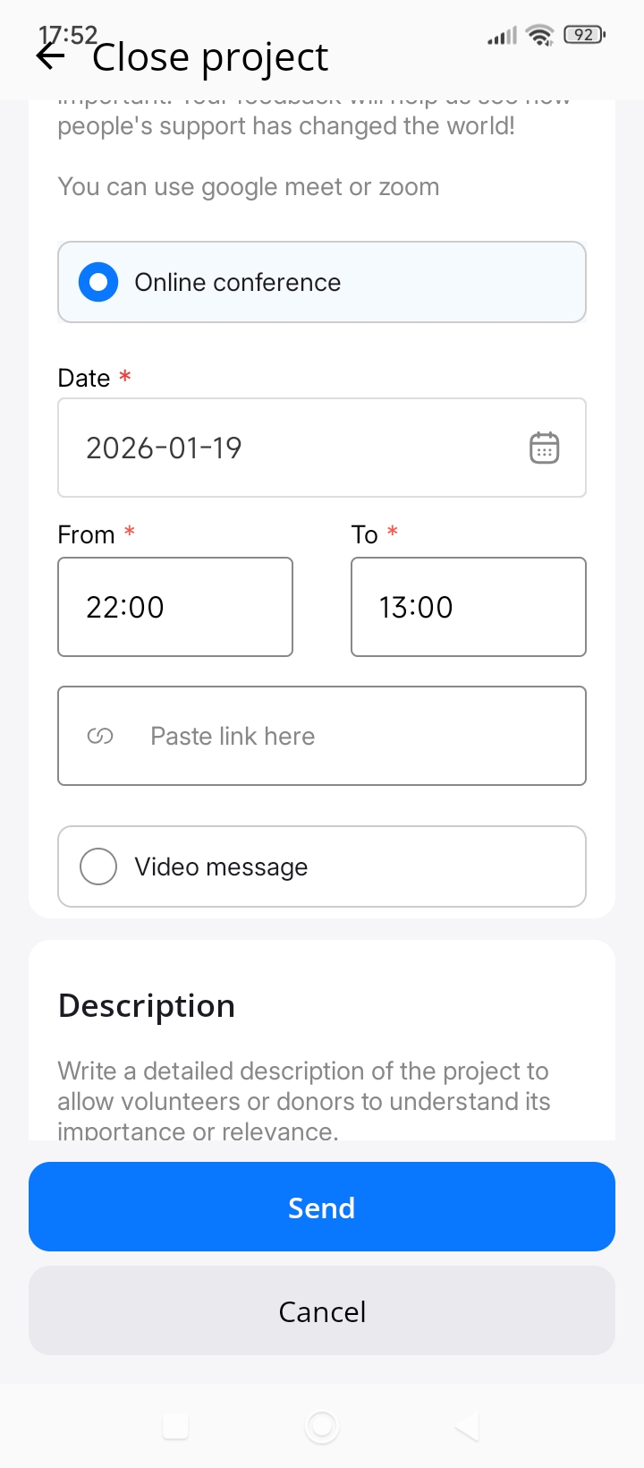Tap the Description section heading
This screenshot has height=1468, width=644.
[x=147, y=1006]
